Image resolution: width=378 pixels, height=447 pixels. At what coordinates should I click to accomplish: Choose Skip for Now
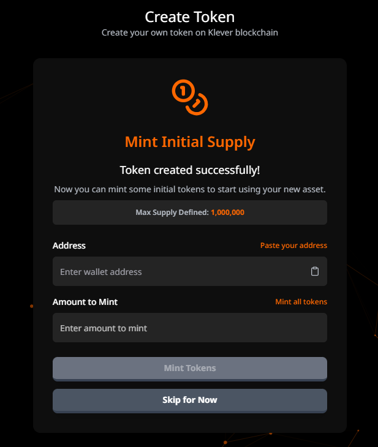point(189,400)
